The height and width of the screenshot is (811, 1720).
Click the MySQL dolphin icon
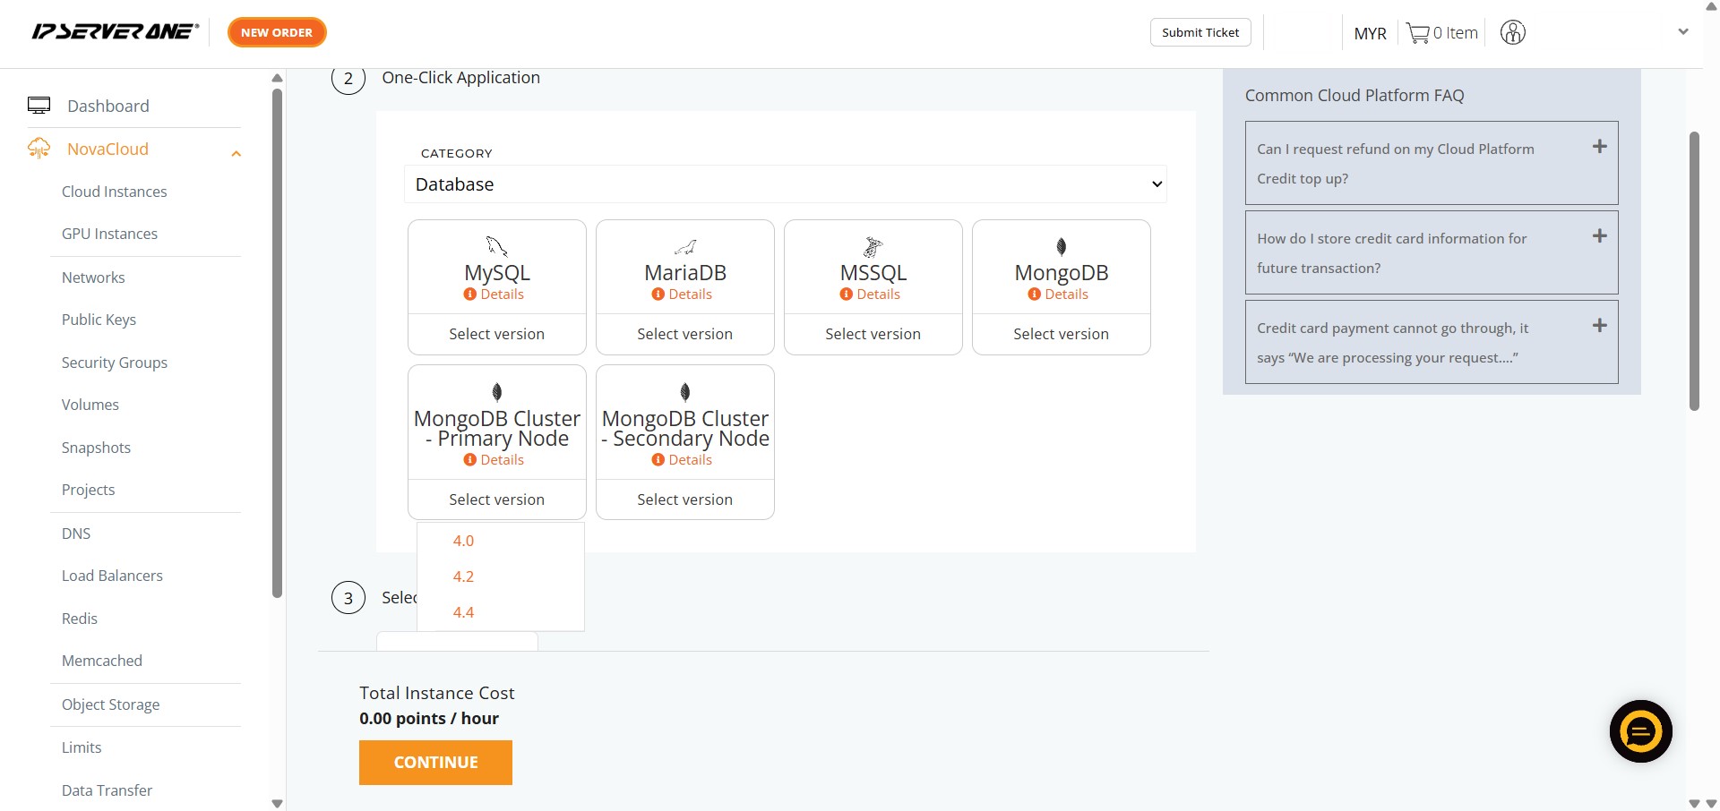[x=496, y=246]
